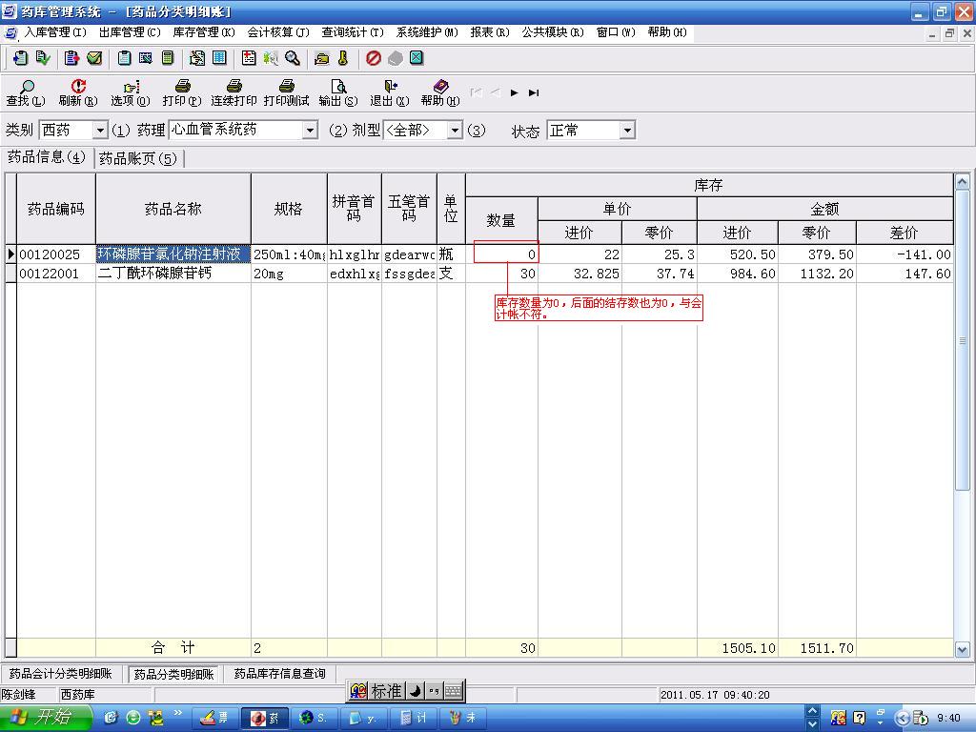Click the 连续打印 continuous print button

[x=234, y=92]
